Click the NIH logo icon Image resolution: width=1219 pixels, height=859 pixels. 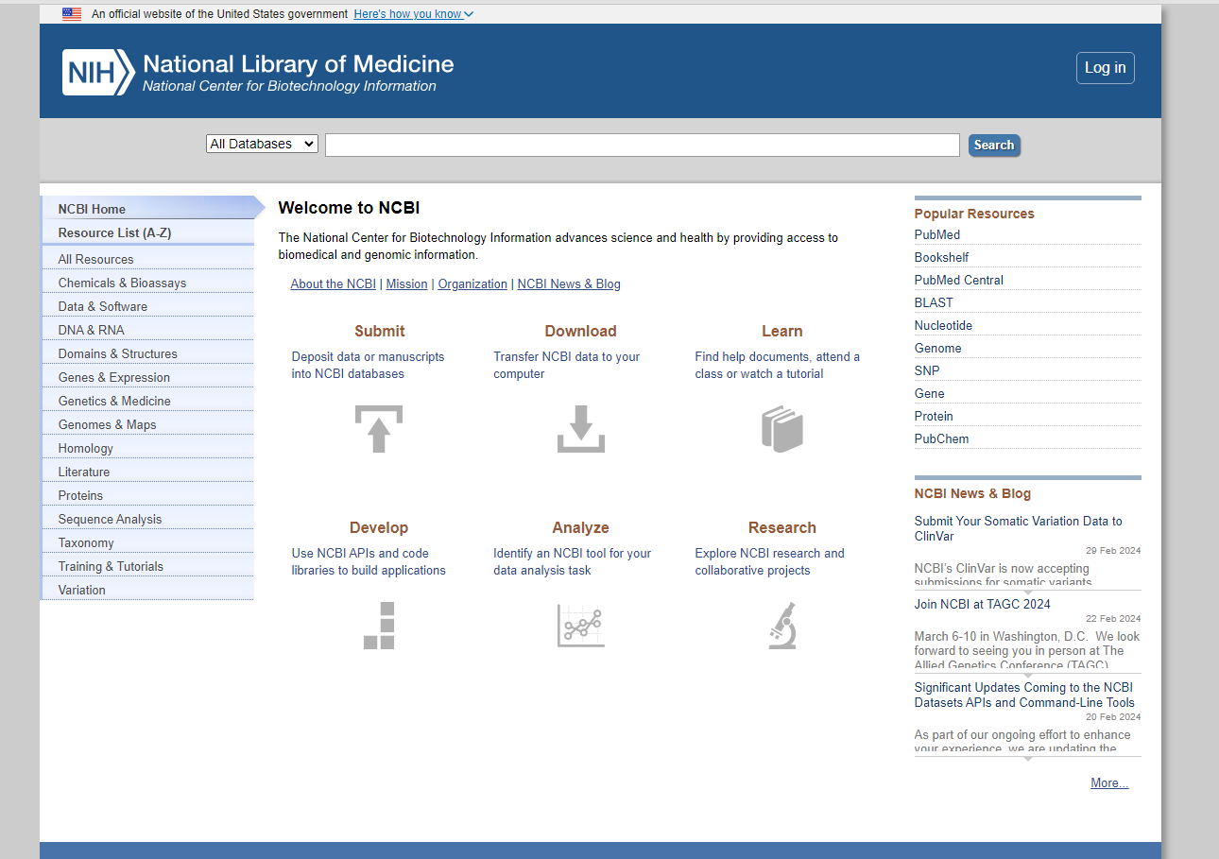coord(98,73)
